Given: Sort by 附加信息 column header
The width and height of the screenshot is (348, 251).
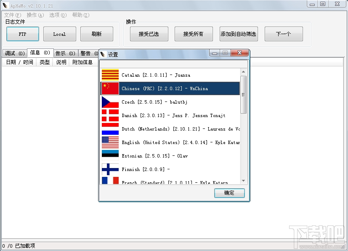Looking at the screenshot, I should (x=82, y=62).
